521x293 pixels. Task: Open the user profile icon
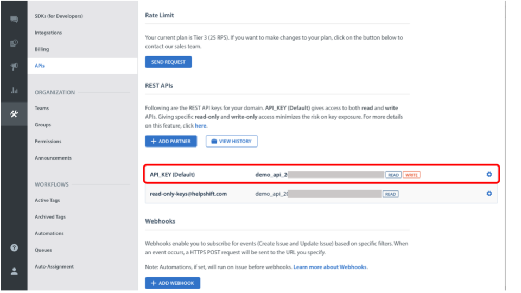tap(14, 271)
